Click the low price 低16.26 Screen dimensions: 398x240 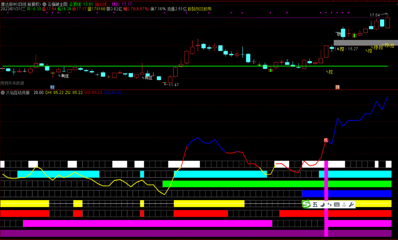(x=64, y=9)
